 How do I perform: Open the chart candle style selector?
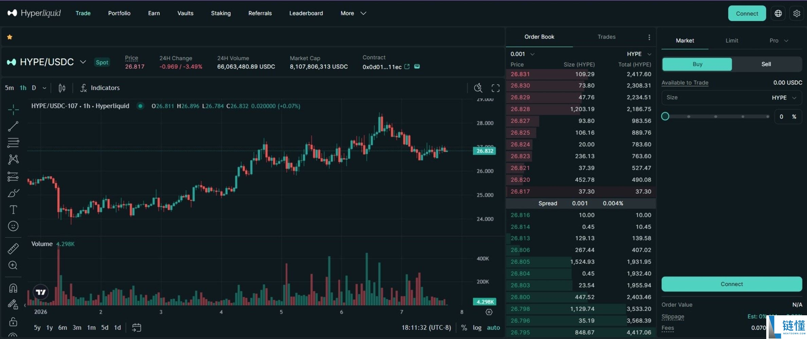click(62, 88)
